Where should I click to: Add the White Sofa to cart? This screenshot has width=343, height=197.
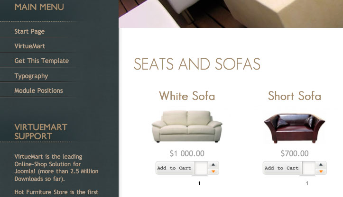click(174, 168)
